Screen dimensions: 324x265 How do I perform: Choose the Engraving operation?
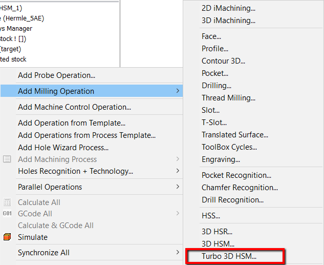click(221, 159)
